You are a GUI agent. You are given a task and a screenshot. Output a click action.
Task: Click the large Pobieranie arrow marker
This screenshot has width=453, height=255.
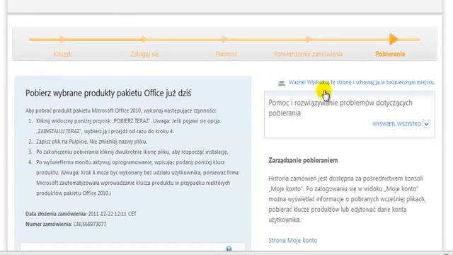(x=394, y=39)
